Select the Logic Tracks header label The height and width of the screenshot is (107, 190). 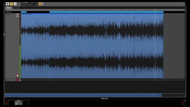point(8,12)
